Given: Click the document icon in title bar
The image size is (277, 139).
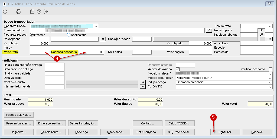Looking at the screenshot, I should [x=4, y=4].
